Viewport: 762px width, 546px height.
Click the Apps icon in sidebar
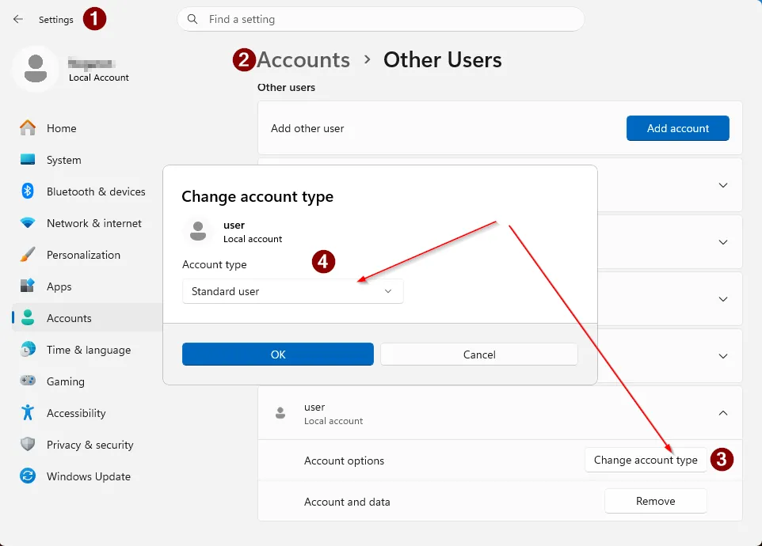click(x=28, y=286)
